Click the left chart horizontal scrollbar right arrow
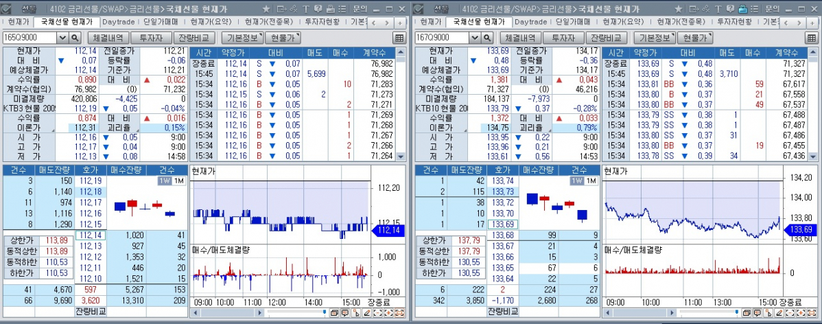Screen dimensions: 822x324 tap(261, 313)
